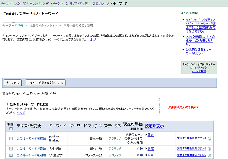Click 変更する理由は何ですか? in 人生相談 row
The height and width of the screenshot is (159, 228).
(192, 149)
